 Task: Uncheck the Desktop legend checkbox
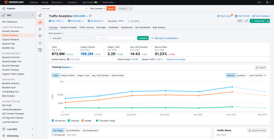click(x=69, y=121)
